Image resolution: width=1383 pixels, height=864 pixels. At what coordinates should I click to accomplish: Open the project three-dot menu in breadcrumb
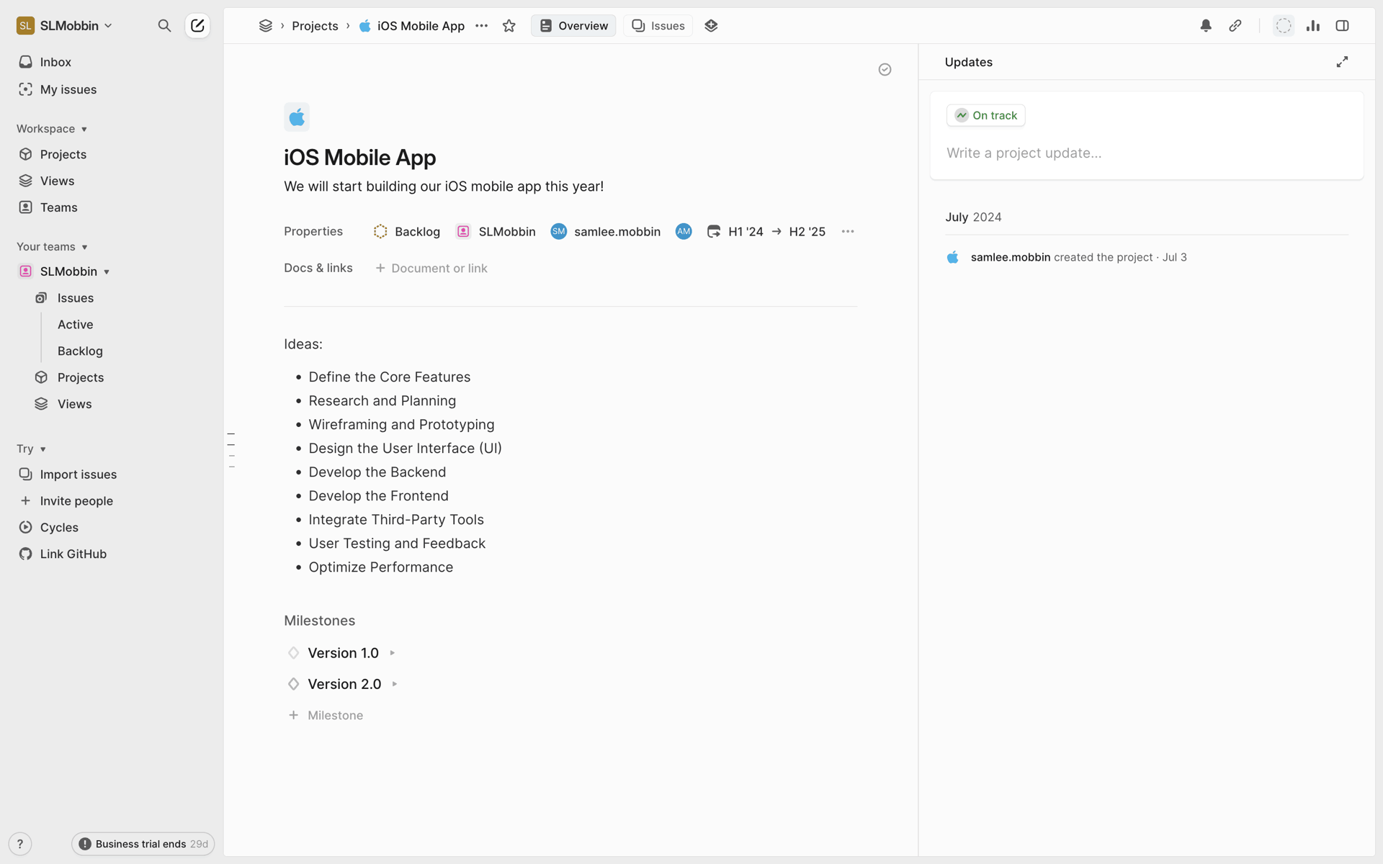[x=482, y=26]
